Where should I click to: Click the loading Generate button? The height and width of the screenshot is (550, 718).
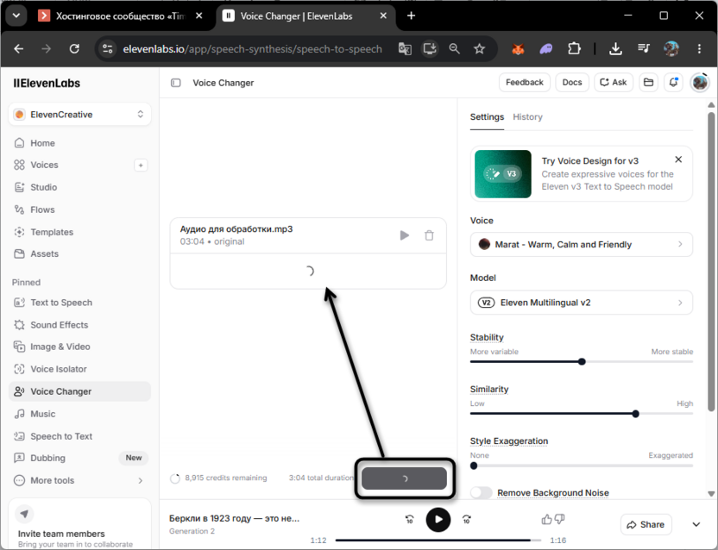(405, 478)
